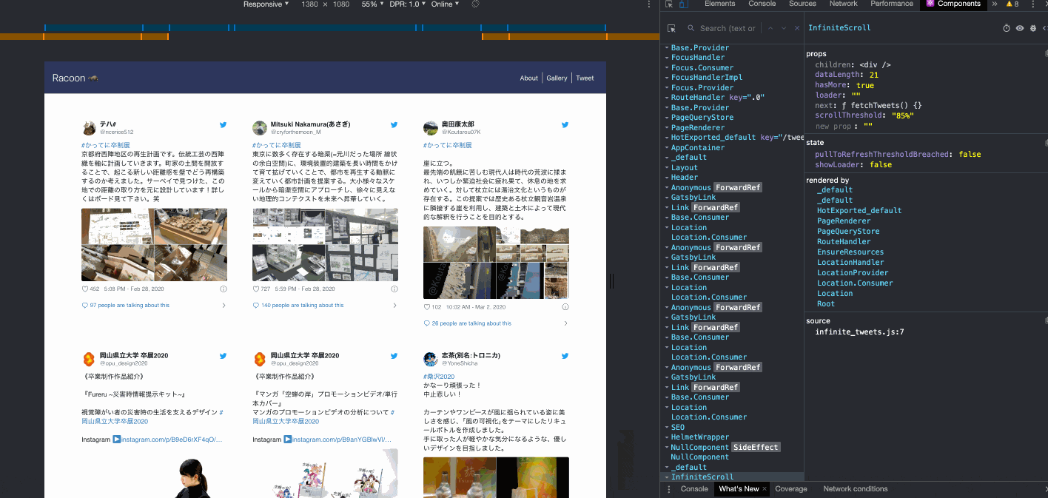Click the viewport width field 1380
Viewport: 1048px width, 498px height.
(x=310, y=4)
